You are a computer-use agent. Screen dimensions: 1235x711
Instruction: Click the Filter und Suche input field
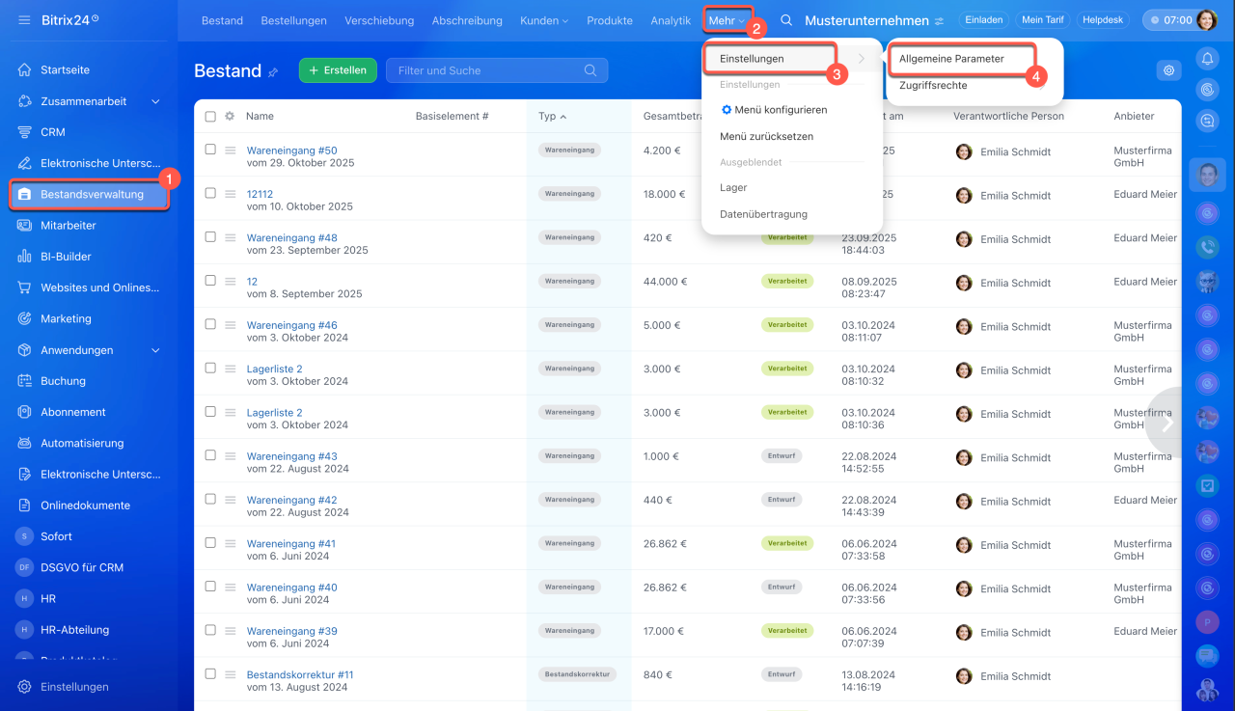coord(487,70)
